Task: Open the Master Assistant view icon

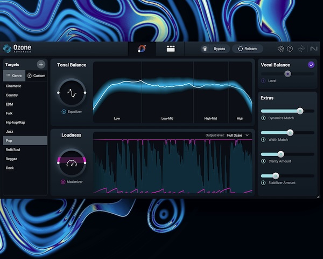Action: pyautogui.click(x=142, y=49)
